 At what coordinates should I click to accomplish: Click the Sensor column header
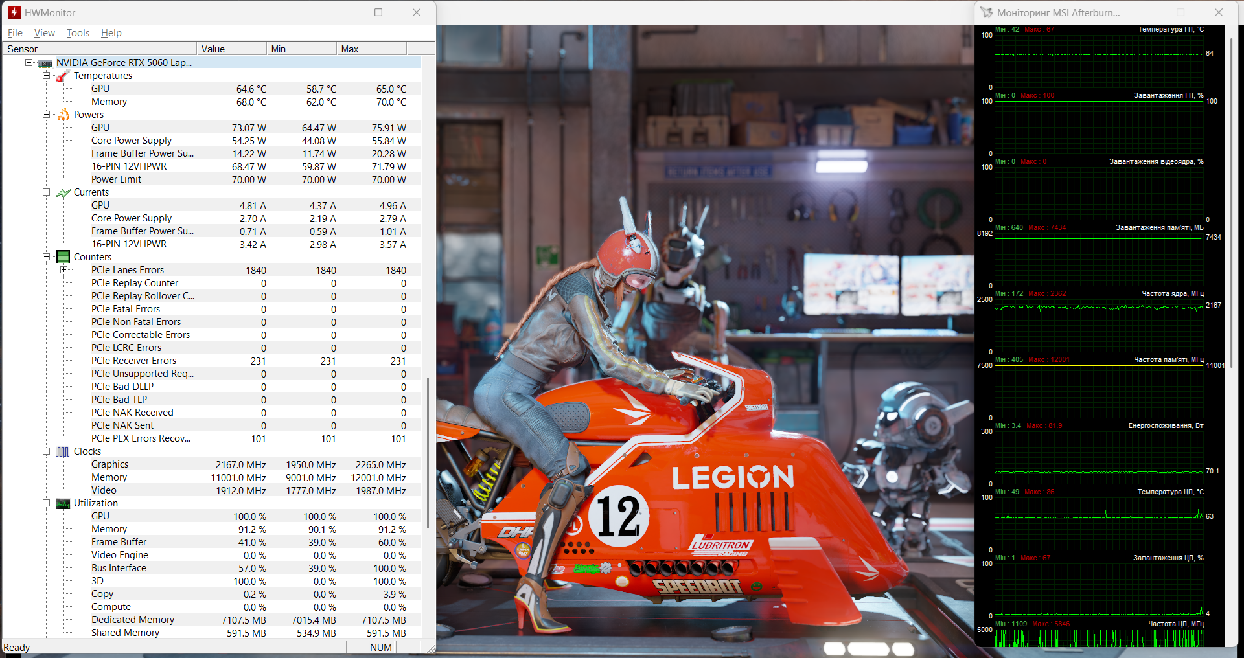coord(100,49)
